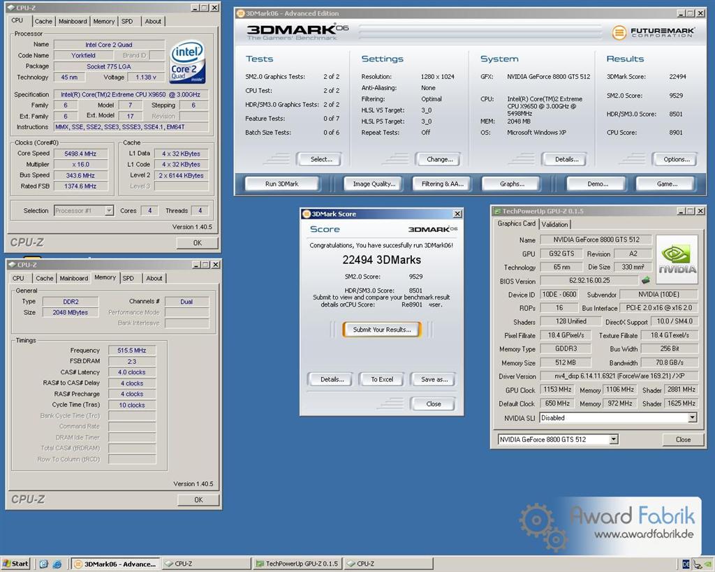The height and width of the screenshot is (572, 715).
Task: Select the Graphics Card tab in GPU-Z
Action: coord(516,223)
